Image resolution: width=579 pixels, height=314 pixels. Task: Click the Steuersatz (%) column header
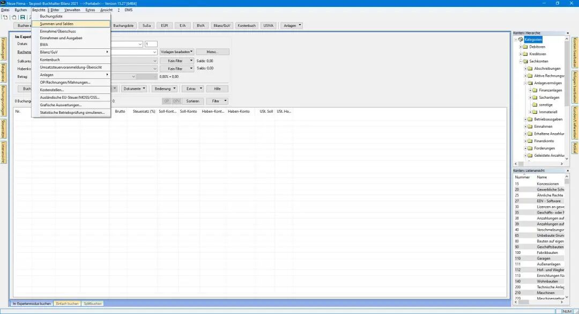144,111
